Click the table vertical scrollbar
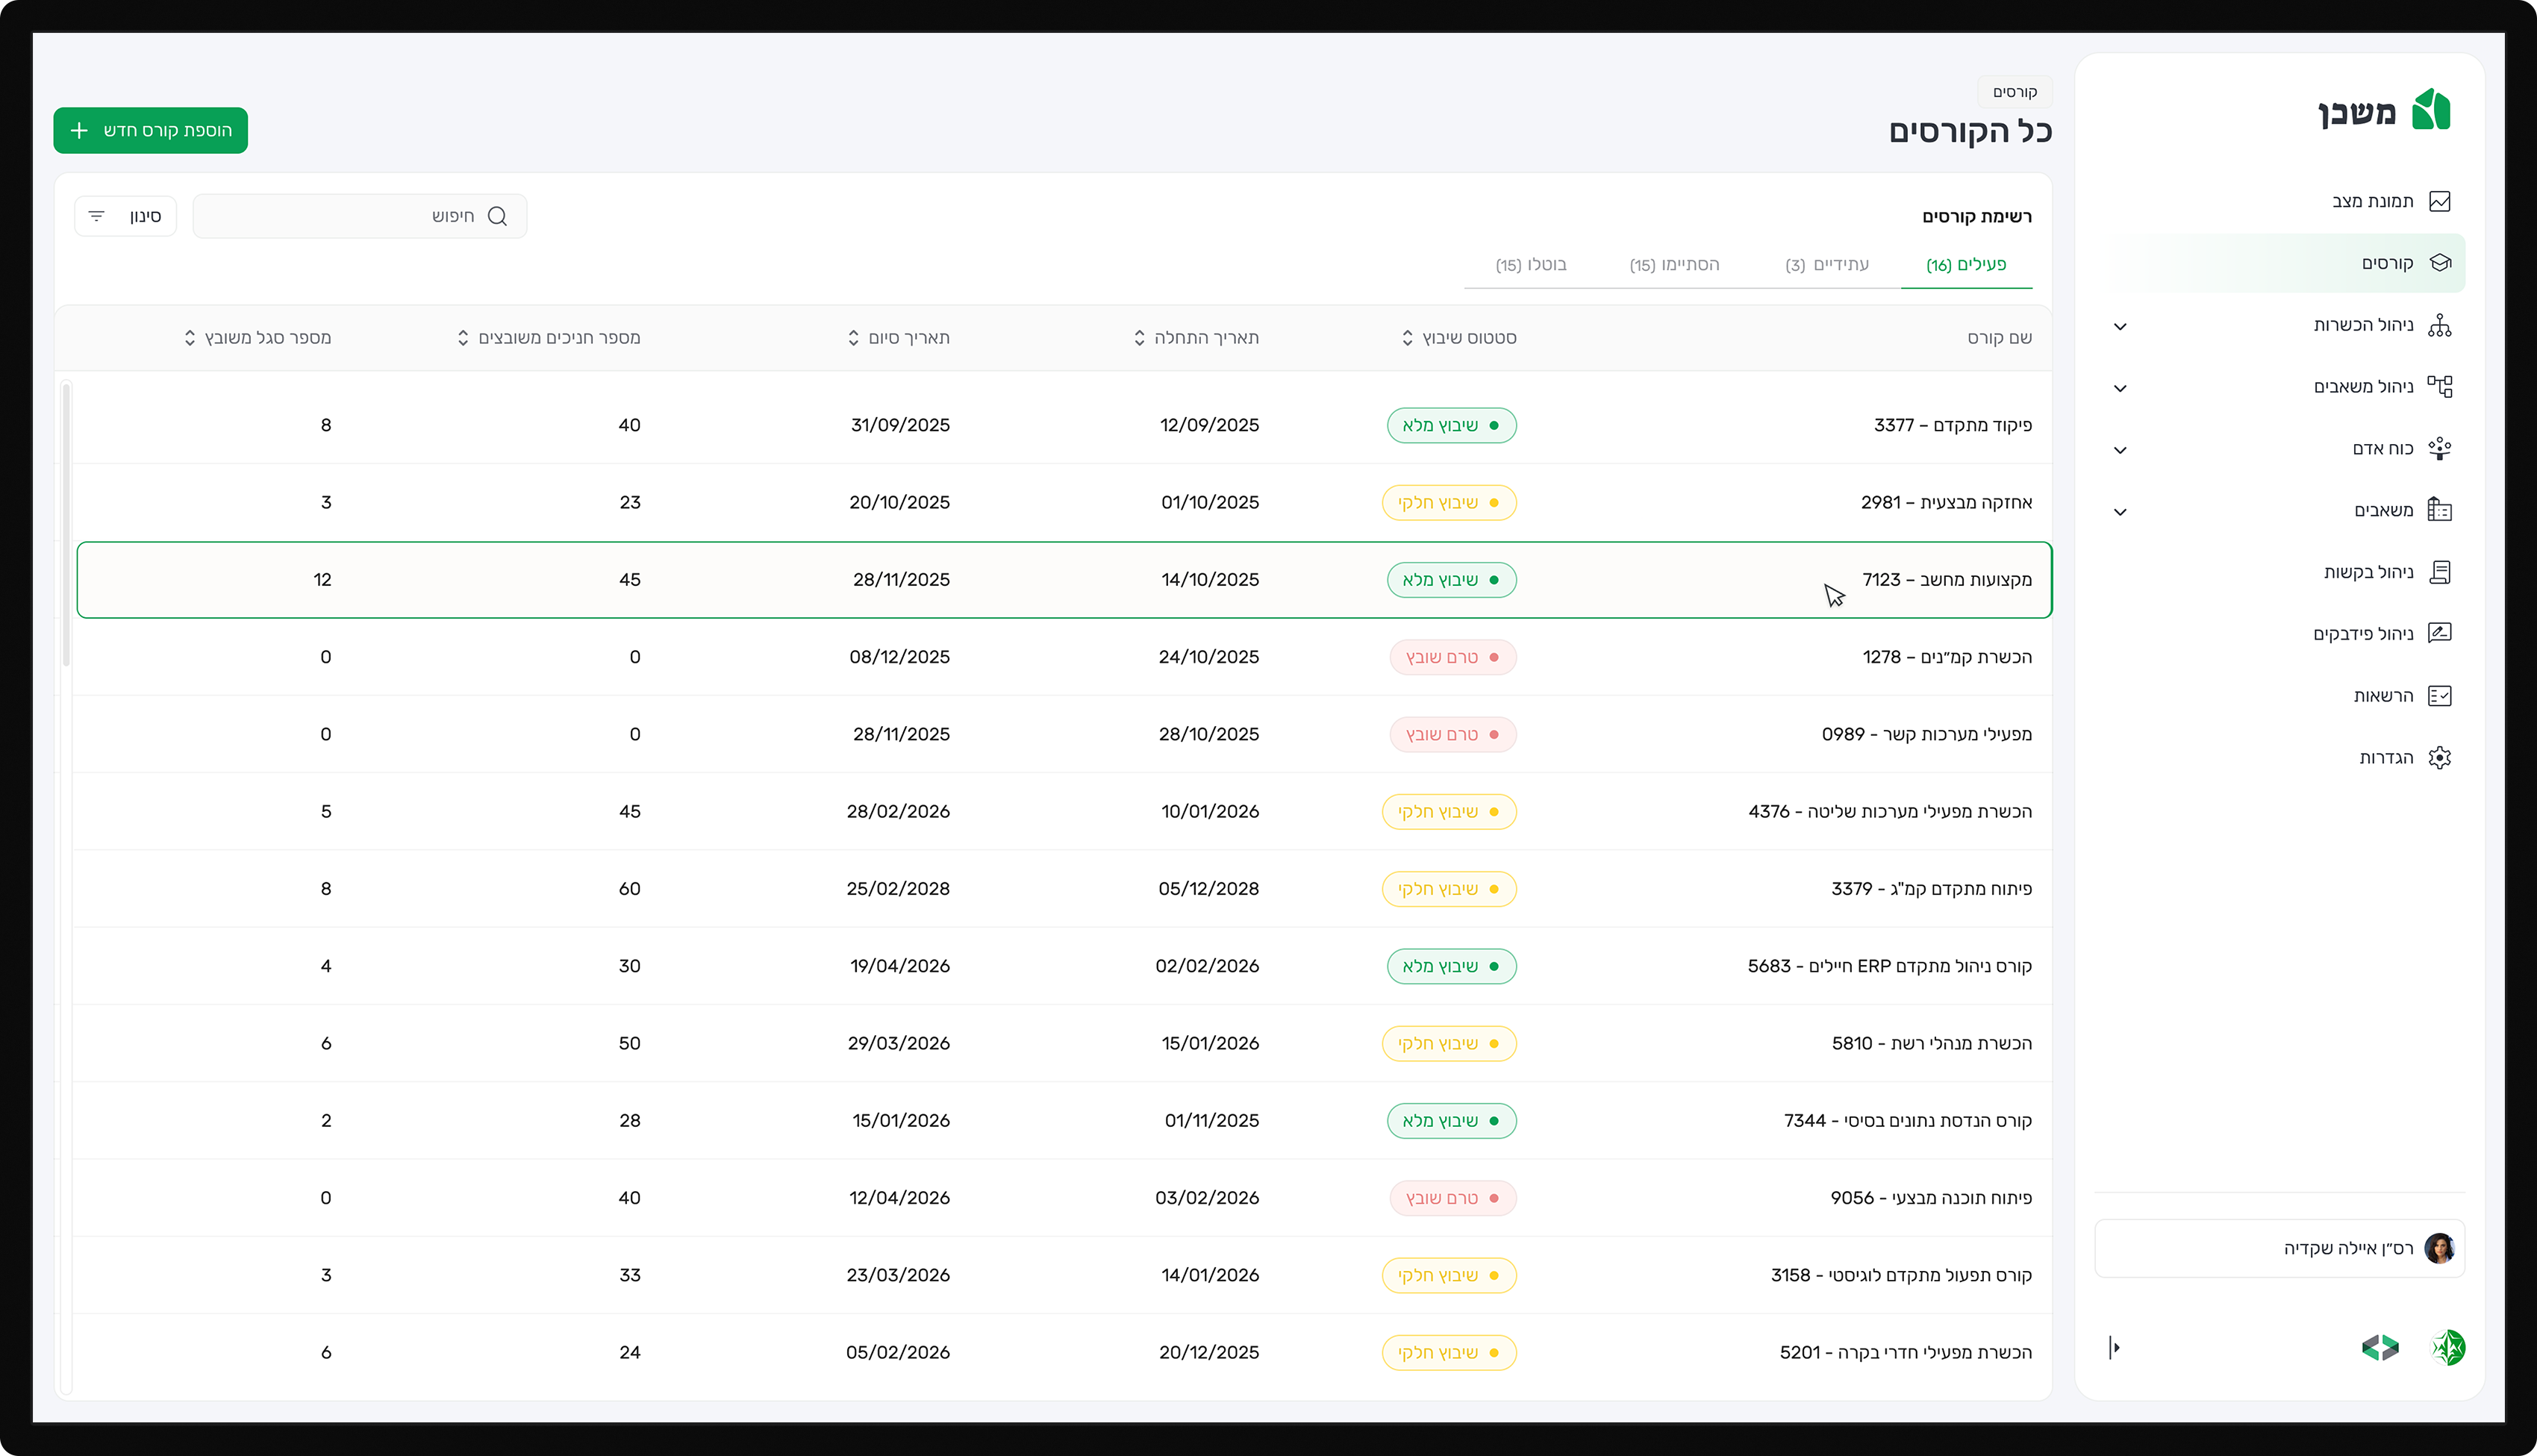Image resolution: width=2537 pixels, height=1456 pixels. 66,524
